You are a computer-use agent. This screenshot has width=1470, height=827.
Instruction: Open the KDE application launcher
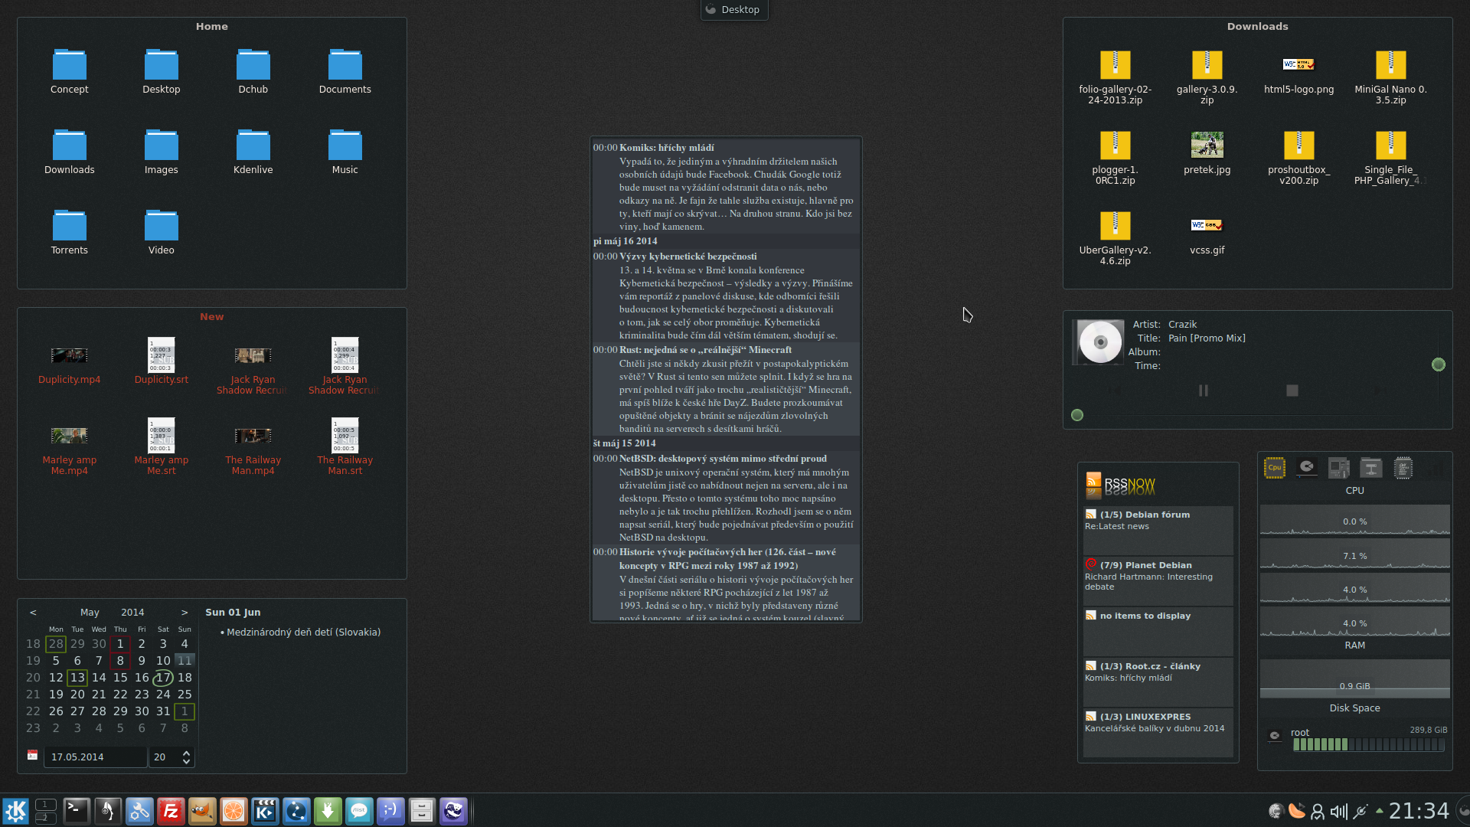click(x=15, y=811)
